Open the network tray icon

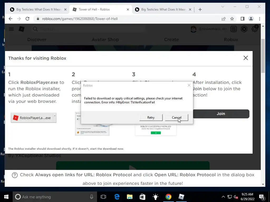tap(230, 197)
